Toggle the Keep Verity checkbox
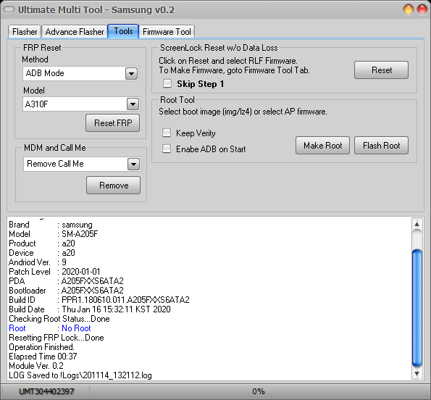 [x=167, y=133]
